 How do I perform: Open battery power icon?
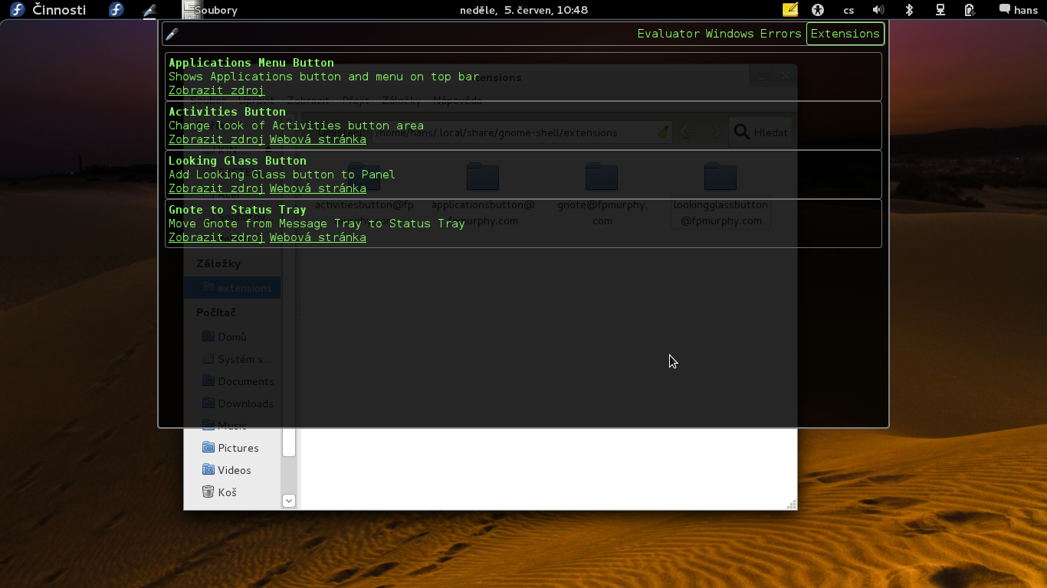tap(969, 10)
